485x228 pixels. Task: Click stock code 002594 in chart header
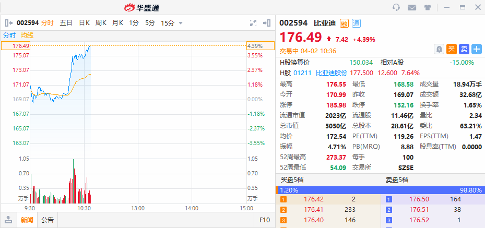point(28,23)
